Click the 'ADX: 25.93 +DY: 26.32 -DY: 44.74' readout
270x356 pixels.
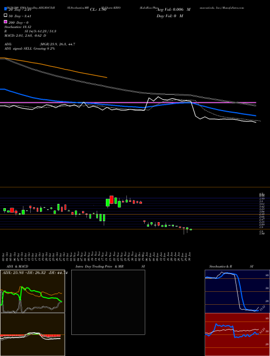click(35, 273)
